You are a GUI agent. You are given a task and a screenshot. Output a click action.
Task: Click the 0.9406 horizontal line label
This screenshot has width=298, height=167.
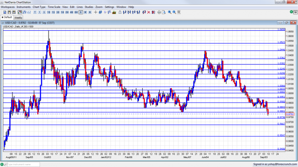tap(282, 149)
